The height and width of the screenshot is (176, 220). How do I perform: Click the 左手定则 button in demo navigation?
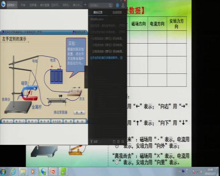(56, 121)
